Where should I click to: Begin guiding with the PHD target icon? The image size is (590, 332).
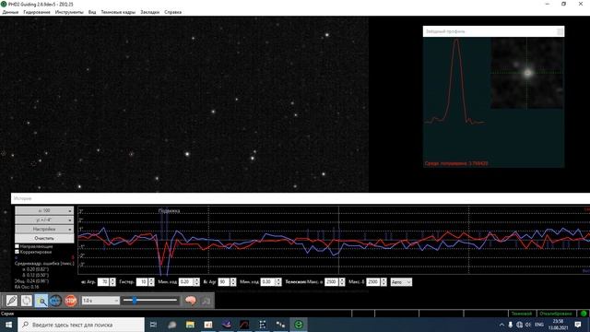coord(55,301)
